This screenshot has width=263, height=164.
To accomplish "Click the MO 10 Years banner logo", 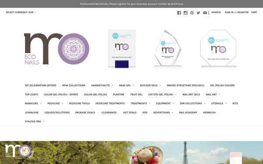I will click(x=19, y=151).
